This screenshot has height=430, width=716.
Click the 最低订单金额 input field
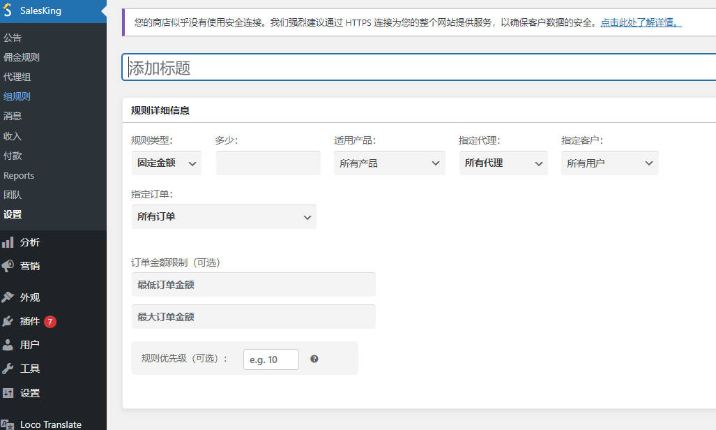coord(254,285)
